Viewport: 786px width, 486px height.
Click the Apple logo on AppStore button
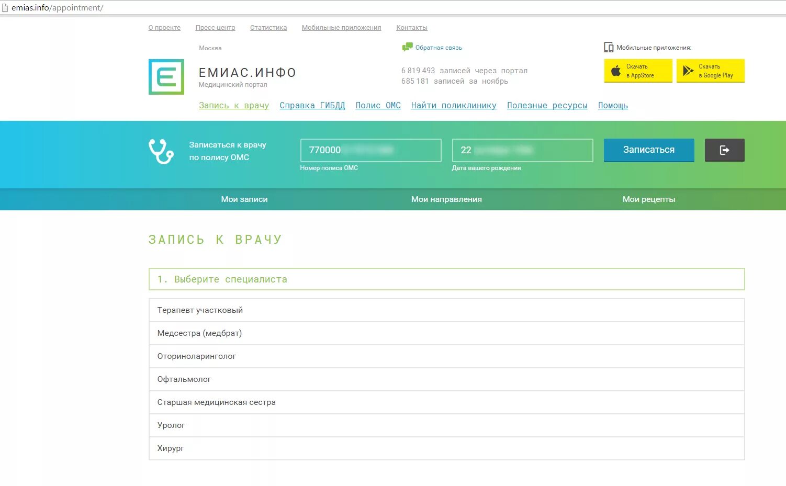point(616,71)
